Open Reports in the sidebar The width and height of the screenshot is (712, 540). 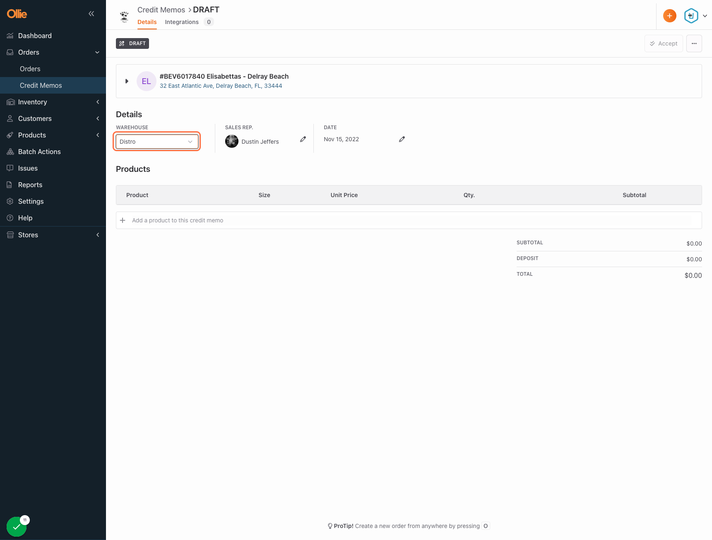coord(53,185)
